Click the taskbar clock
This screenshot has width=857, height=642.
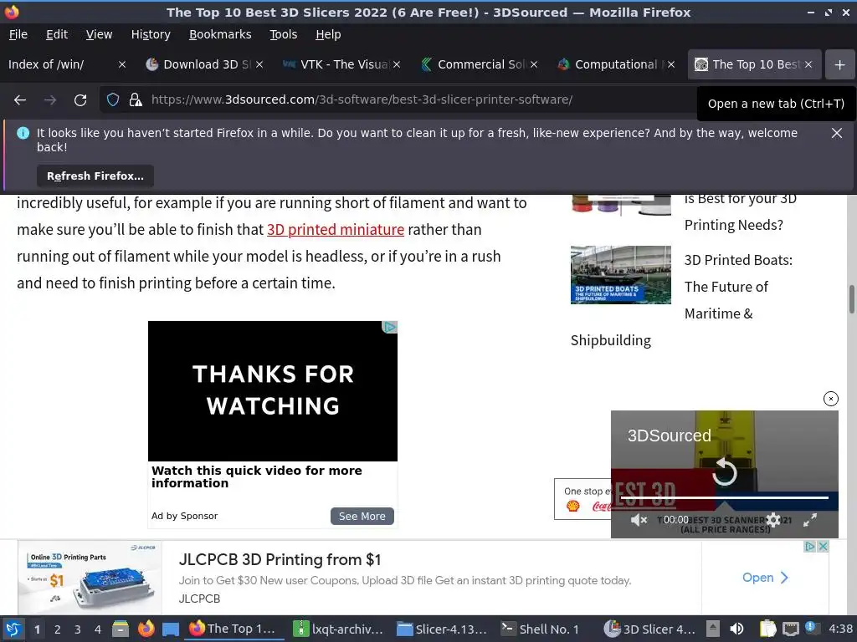(x=840, y=629)
